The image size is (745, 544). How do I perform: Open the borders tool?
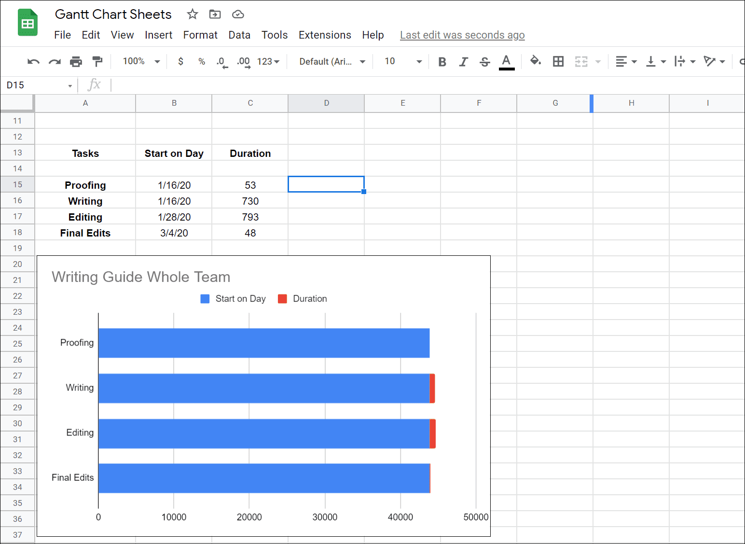558,61
